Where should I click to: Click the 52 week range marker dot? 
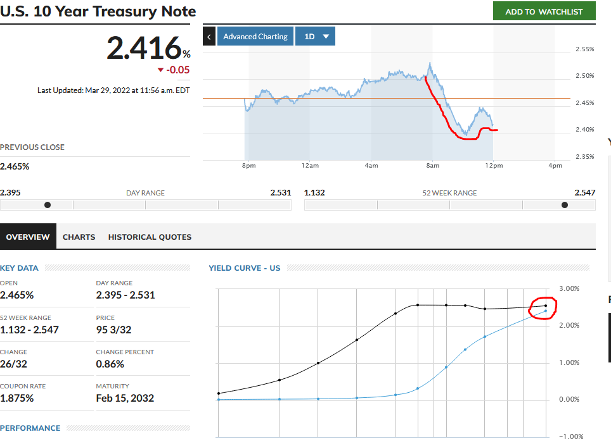(x=565, y=205)
